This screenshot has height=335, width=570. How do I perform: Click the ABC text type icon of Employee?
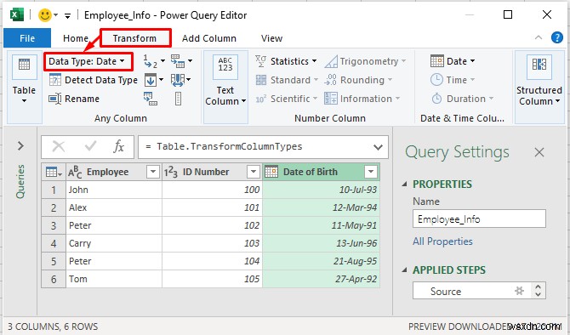(75, 172)
